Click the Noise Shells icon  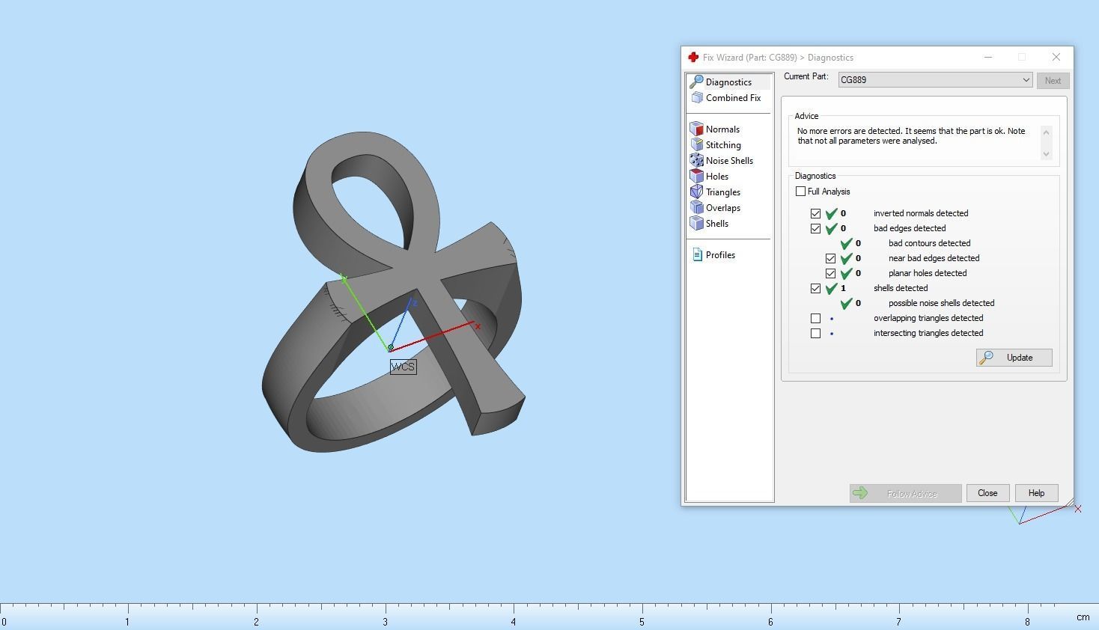[697, 161]
